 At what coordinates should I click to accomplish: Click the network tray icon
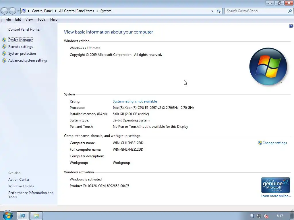pyautogui.click(x=259, y=216)
